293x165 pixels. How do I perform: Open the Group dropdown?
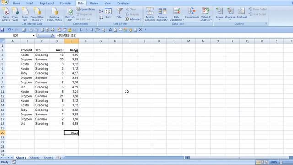(219, 14)
